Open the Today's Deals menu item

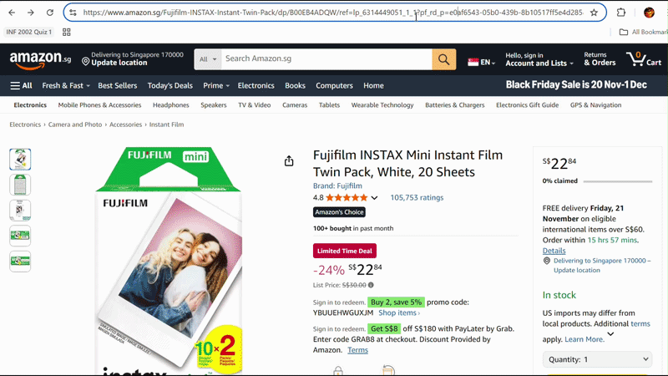tap(170, 85)
